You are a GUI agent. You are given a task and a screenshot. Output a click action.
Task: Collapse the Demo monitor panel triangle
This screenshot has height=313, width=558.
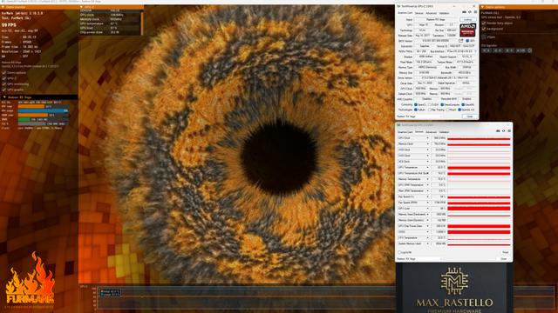[3, 7]
